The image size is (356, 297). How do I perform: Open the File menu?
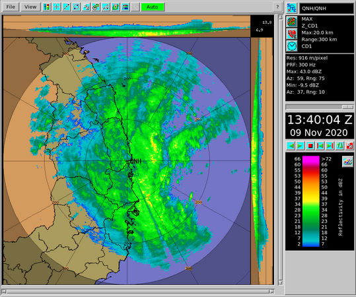click(x=11, y=7)
